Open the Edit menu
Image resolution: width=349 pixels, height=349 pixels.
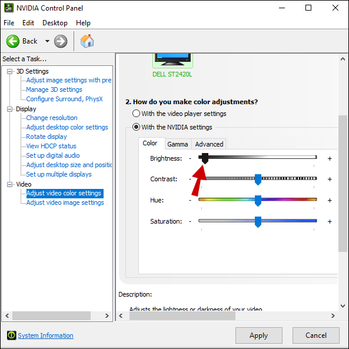(x=28, y=23)
